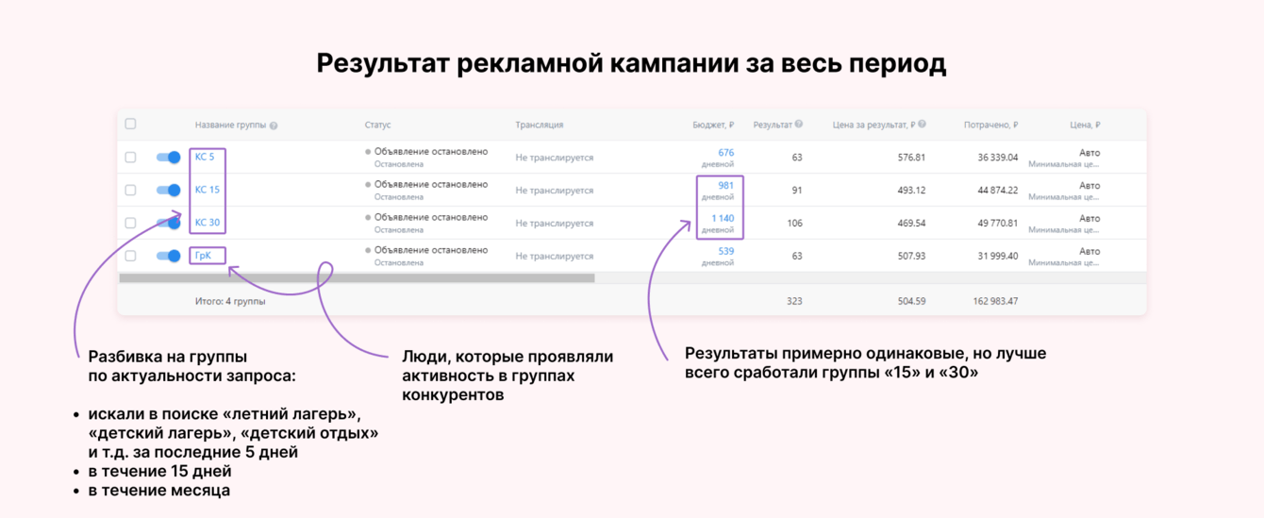
Task: Toggle the switch for group КС 30
Action: tap(168, 224)
